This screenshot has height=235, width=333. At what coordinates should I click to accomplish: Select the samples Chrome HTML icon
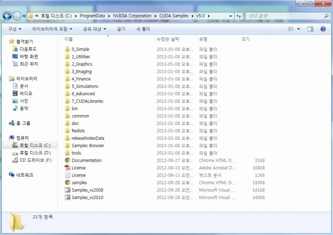[67, 182]
